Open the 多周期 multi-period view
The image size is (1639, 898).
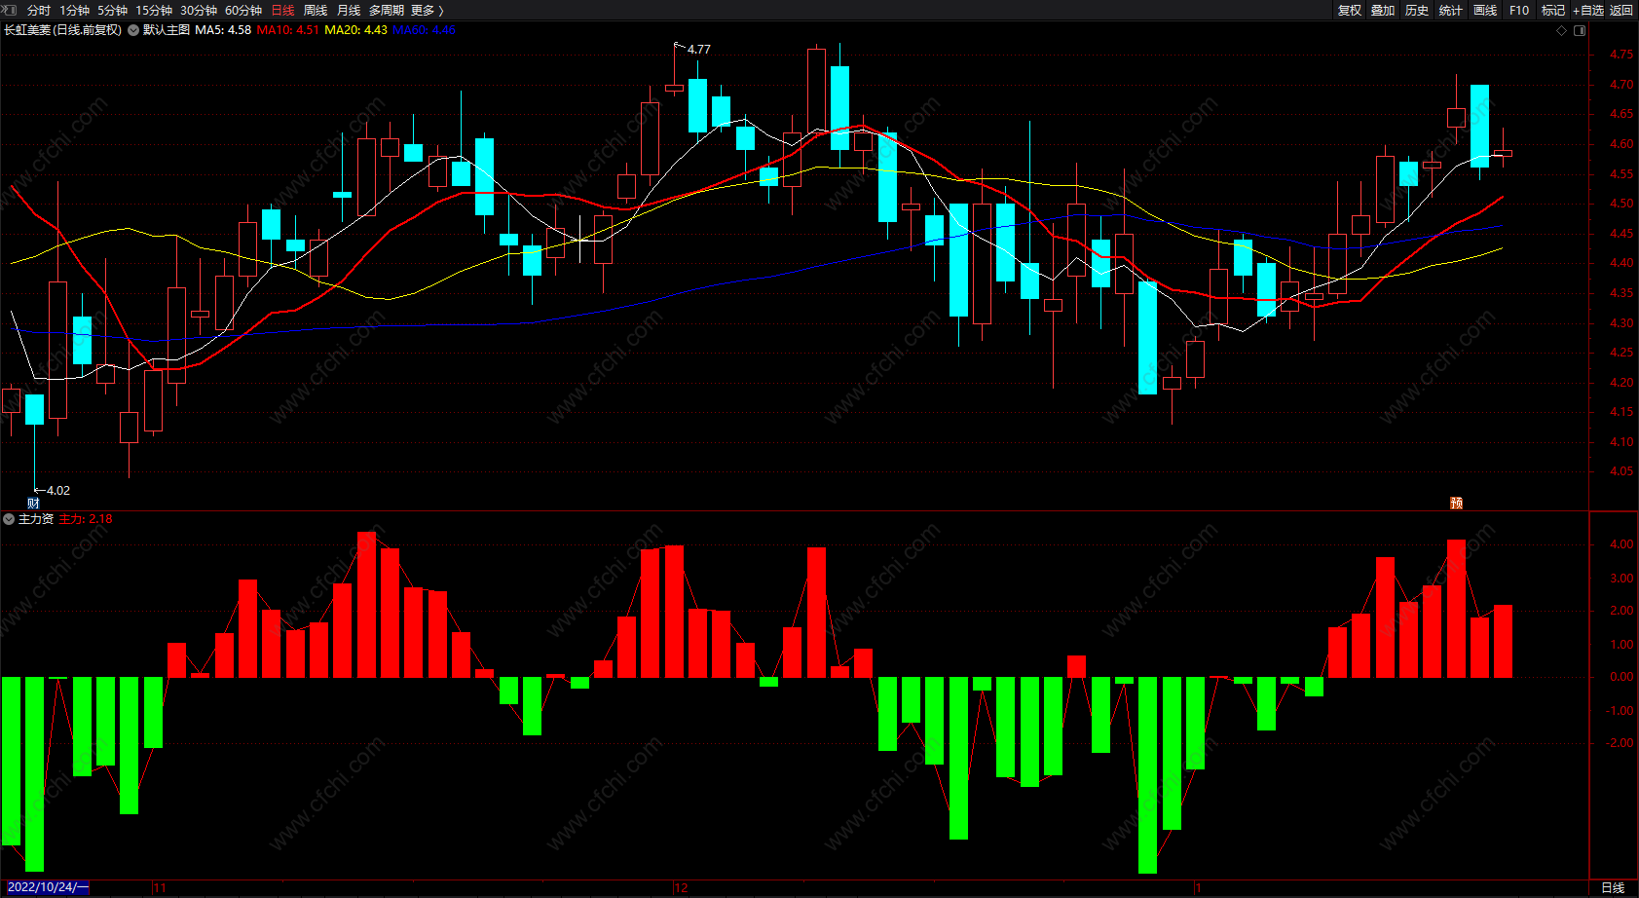(387, 10)
